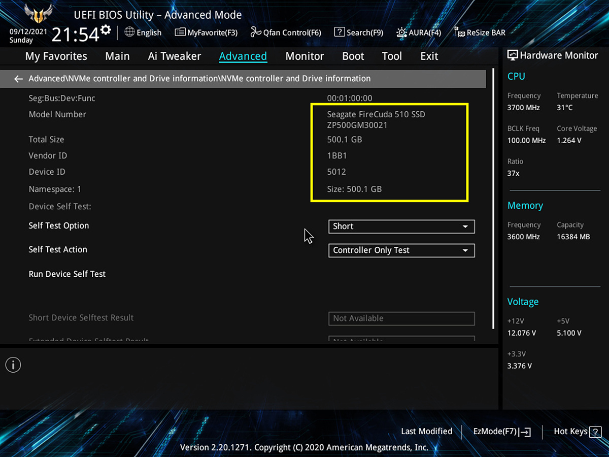Viewport: 609px width, 457px height.
Task: Click the Total Size label
Action: (46, 140)
